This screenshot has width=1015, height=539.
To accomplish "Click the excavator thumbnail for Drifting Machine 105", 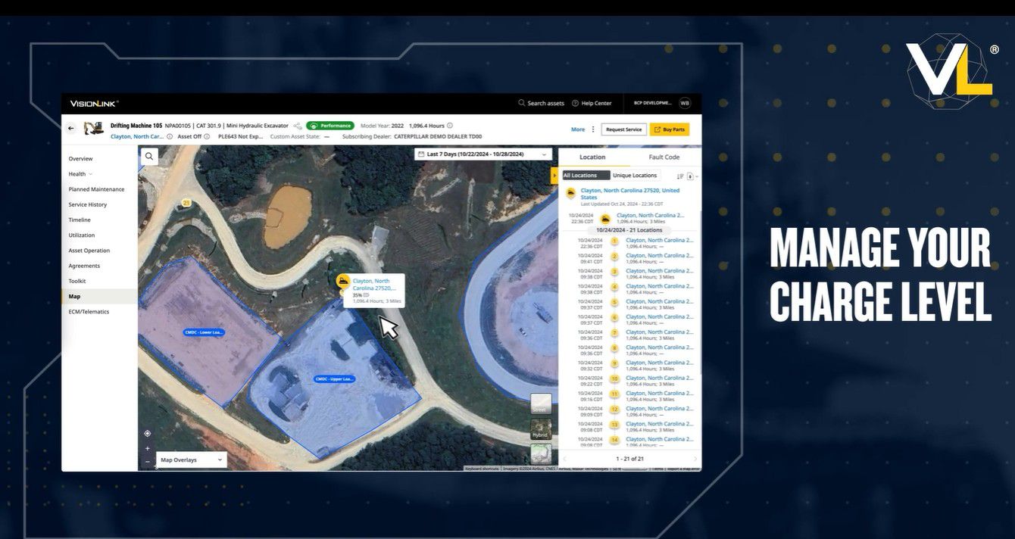I will (x=94, y=129).
